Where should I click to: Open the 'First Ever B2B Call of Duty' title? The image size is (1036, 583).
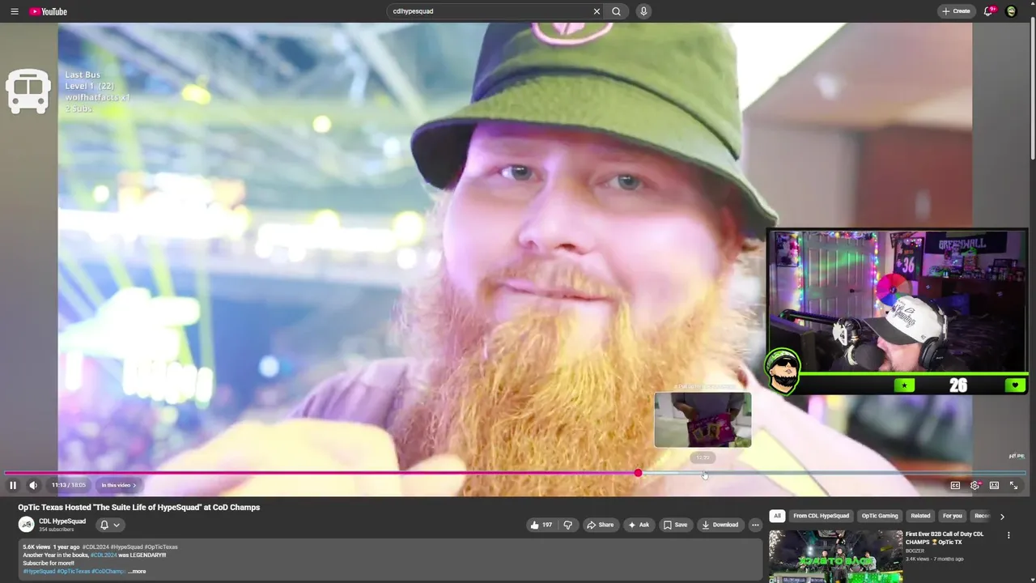945,538
